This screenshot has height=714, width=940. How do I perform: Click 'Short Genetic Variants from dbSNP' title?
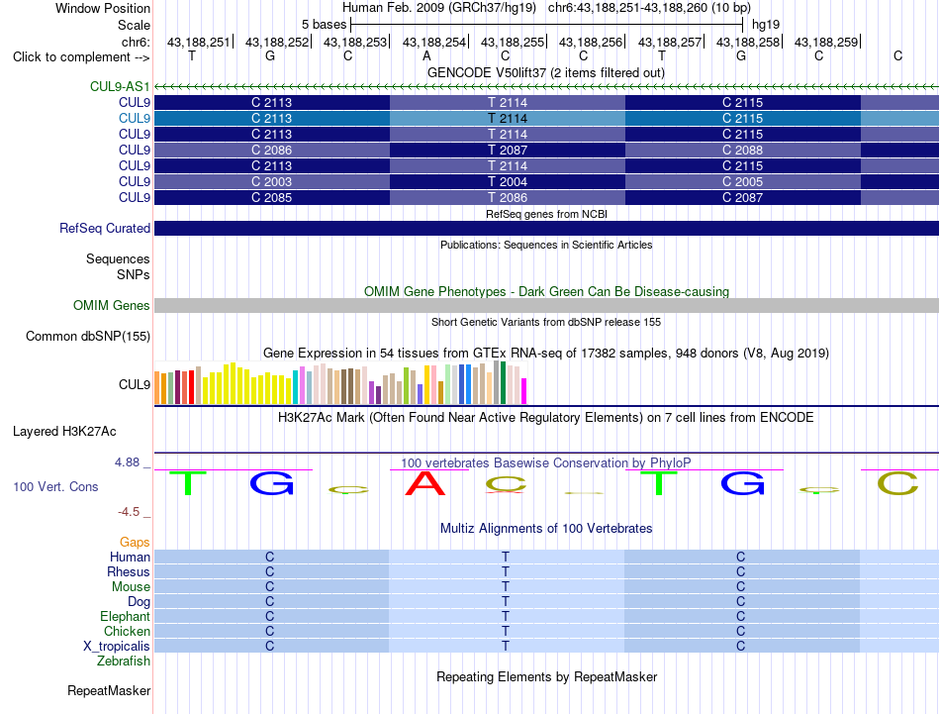tap(546, 322)
